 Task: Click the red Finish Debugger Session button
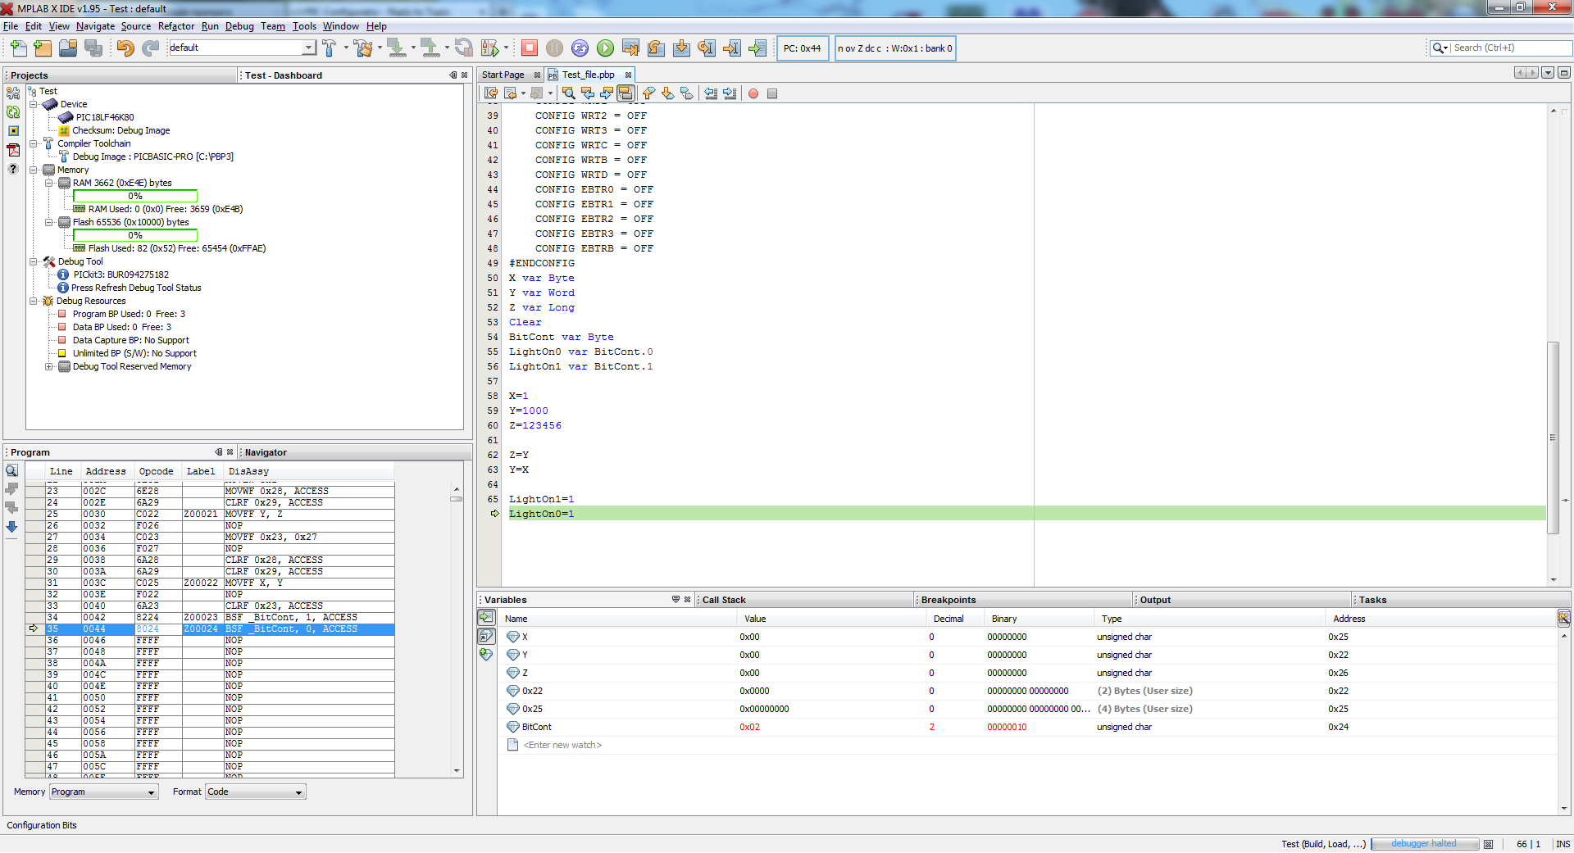[x=530, y=48]
